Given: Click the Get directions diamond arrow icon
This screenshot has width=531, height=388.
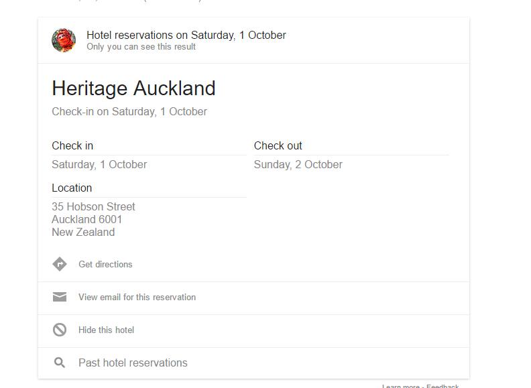Looking at the screenshot, I should click(60, 264).
